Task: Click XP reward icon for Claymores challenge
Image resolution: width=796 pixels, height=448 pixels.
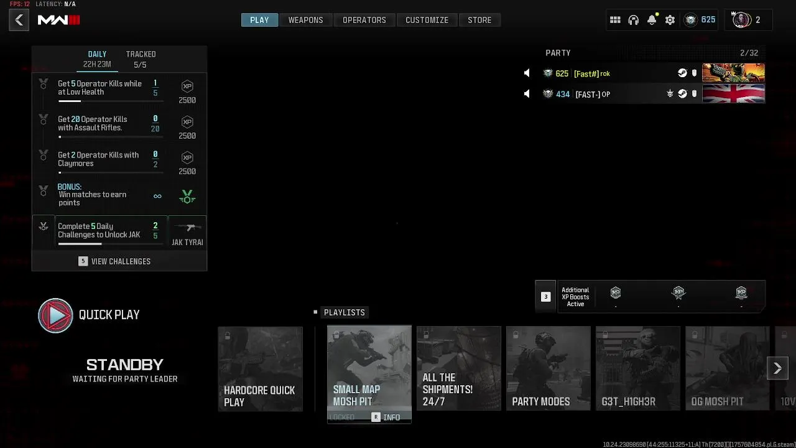Action: click(187, 157)
